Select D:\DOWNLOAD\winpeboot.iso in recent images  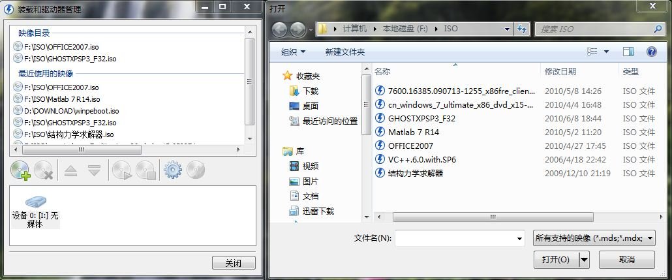[x=66, y=110]
